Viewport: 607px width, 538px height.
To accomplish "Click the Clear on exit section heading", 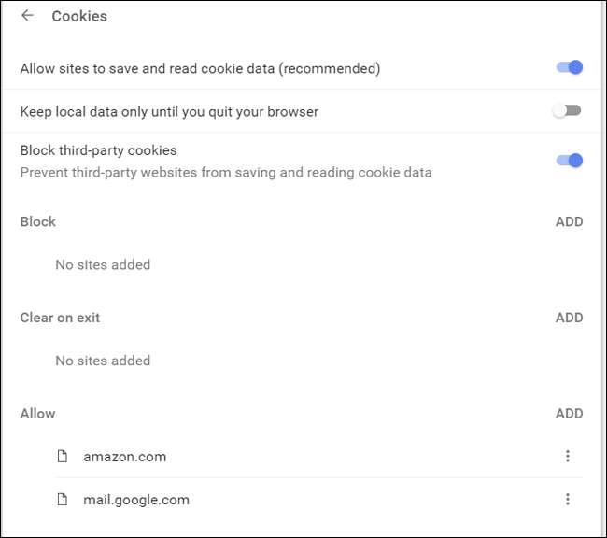I will pyautogui.click(x=60, y=318).
